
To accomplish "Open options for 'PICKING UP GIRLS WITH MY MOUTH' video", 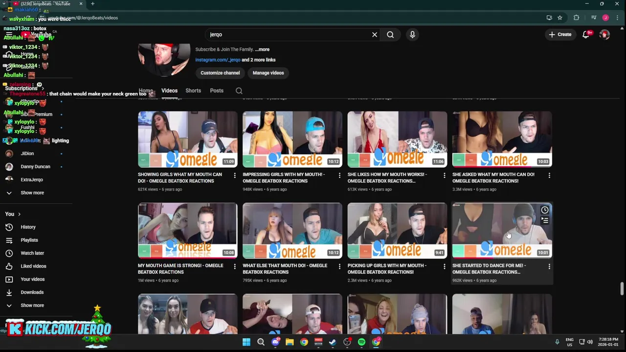I will 444,266.
